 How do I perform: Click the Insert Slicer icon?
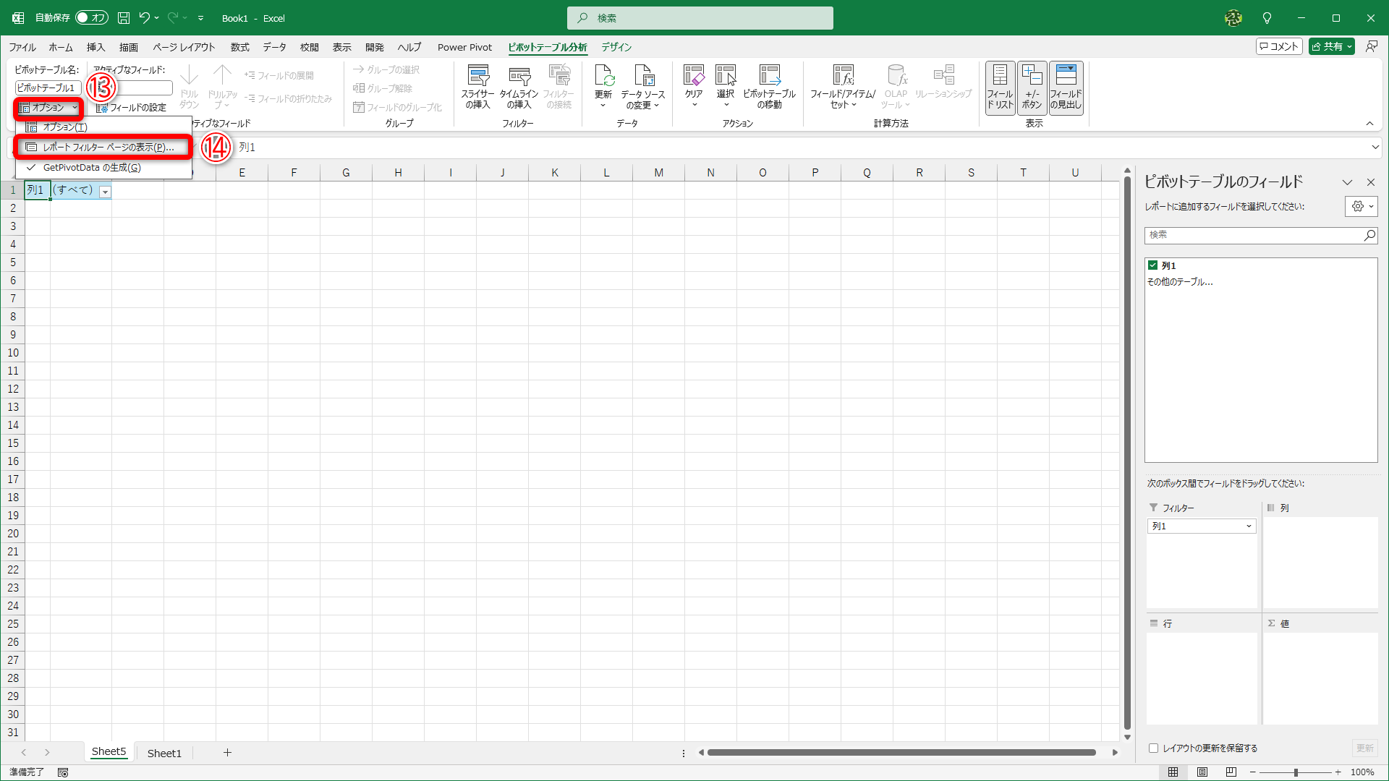pos(477,77)
